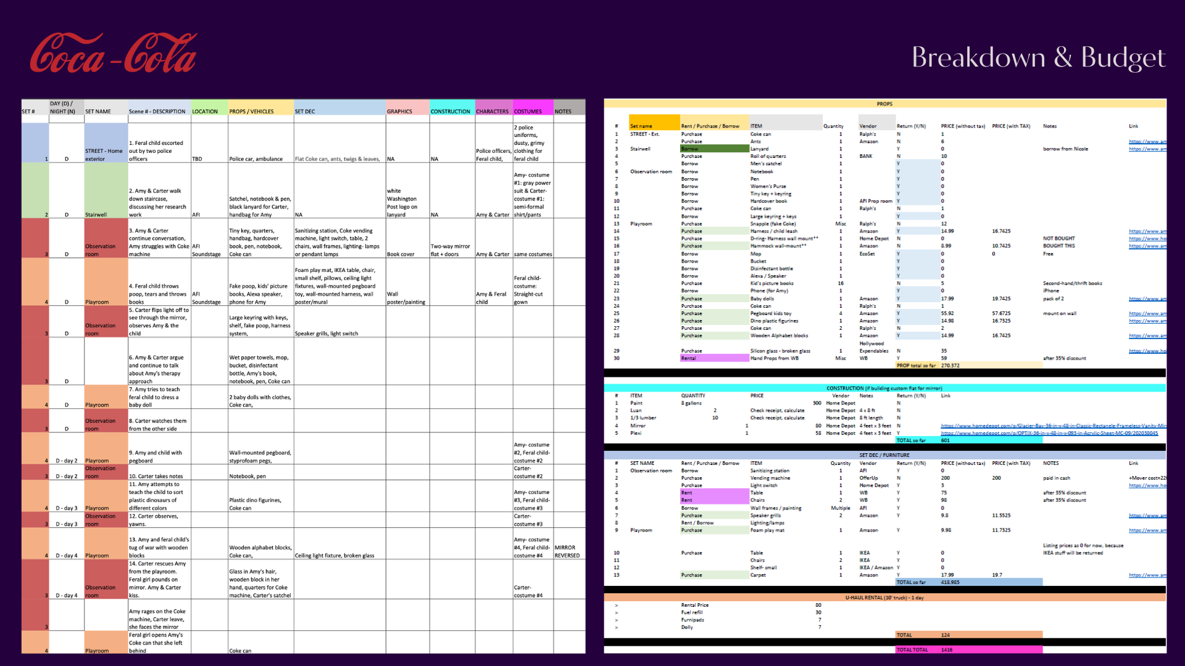
Task: Click the Coca-Cola logo
Action: (x=114, y=53)
